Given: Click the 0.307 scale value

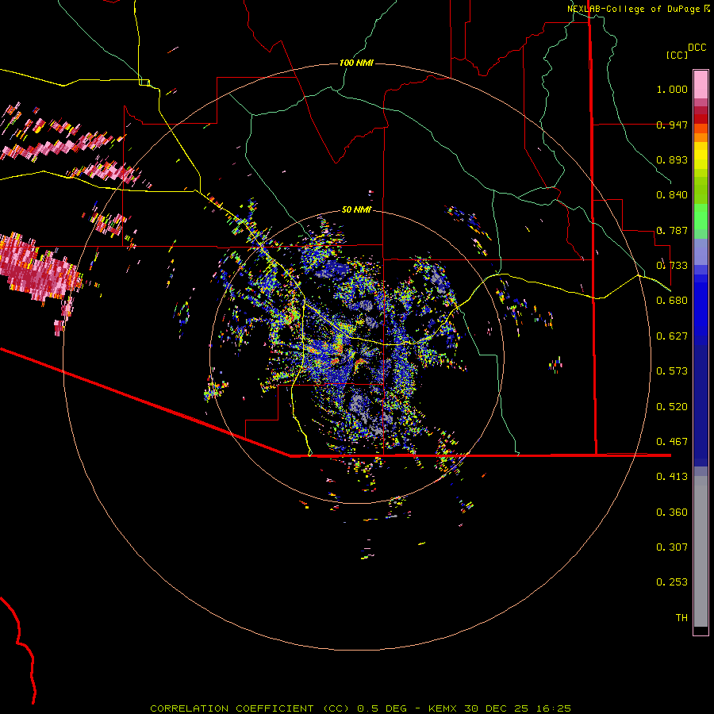Looking at the screenshot, I should (x=672, y=547).
